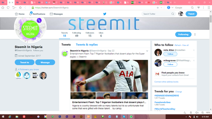
Task: Follow mikegraves
Action: (170, 64)
